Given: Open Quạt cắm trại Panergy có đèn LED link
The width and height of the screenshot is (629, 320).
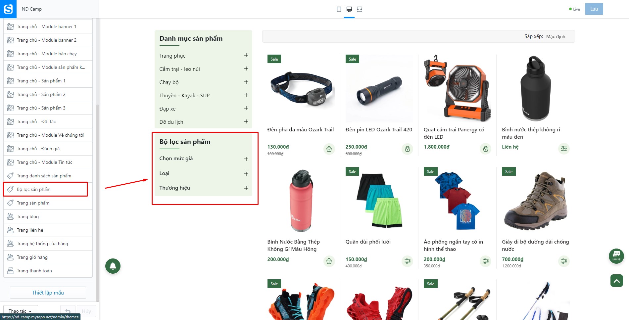Looking at the screenshot, I should [454, 133].
